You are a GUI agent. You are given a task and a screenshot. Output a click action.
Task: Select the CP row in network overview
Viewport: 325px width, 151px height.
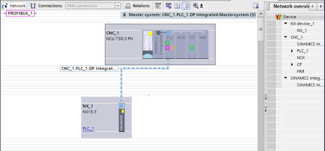299,64
